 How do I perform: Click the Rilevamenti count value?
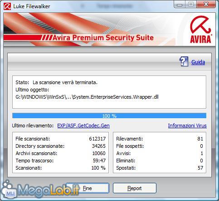click(x=200, y=139)
